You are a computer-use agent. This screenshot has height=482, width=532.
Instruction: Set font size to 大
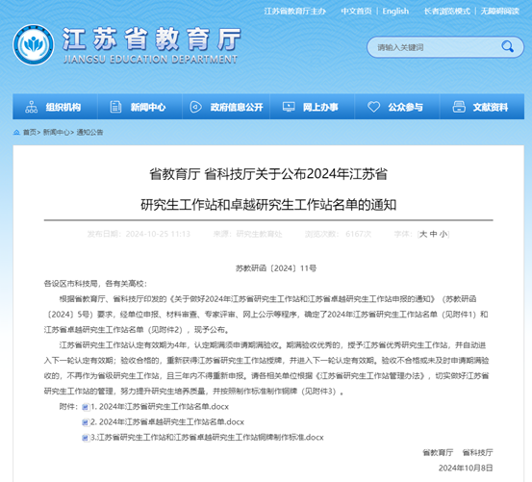[423, 234]
